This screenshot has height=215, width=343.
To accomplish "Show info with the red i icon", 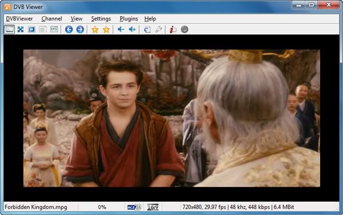I will coord(173,30).
